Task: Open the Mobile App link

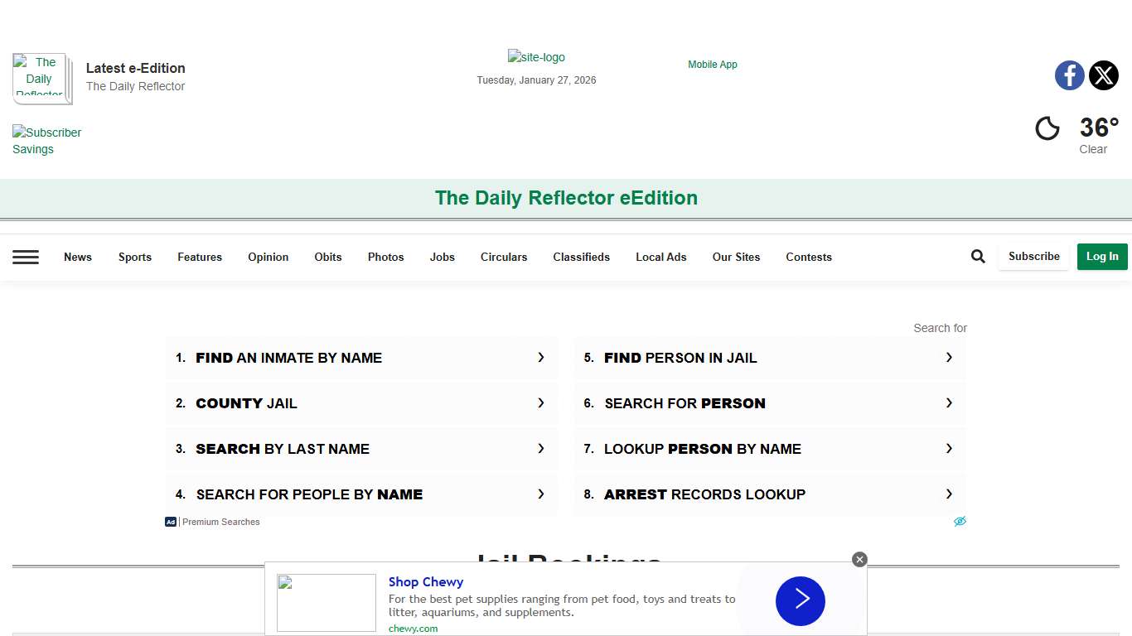Action: 712,64
